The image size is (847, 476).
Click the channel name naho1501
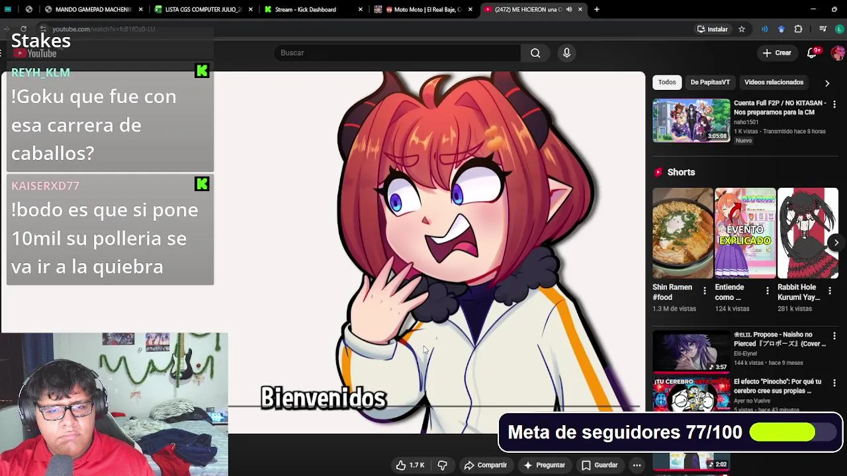click(746, 122)
